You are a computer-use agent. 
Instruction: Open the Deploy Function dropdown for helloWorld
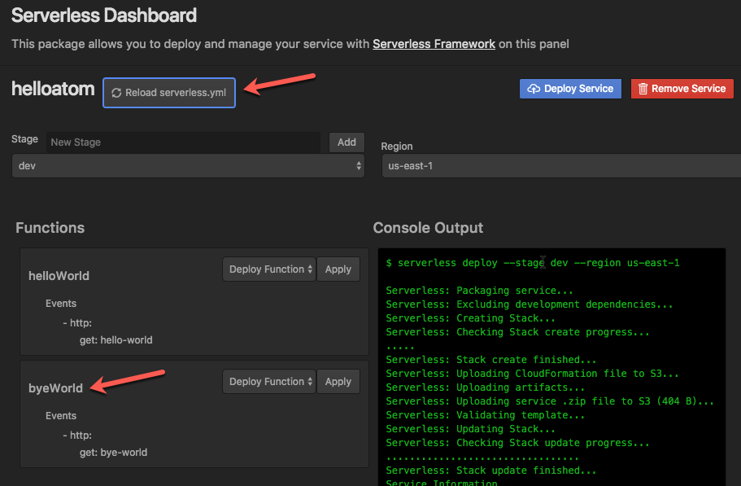268,269
